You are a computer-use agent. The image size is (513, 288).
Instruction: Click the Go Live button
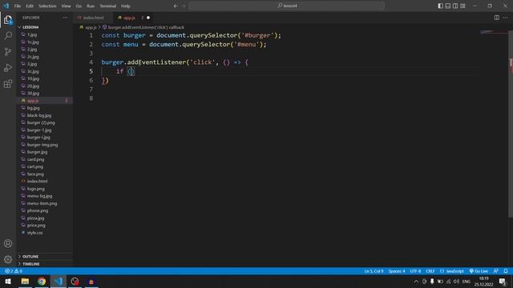[479, 271]
